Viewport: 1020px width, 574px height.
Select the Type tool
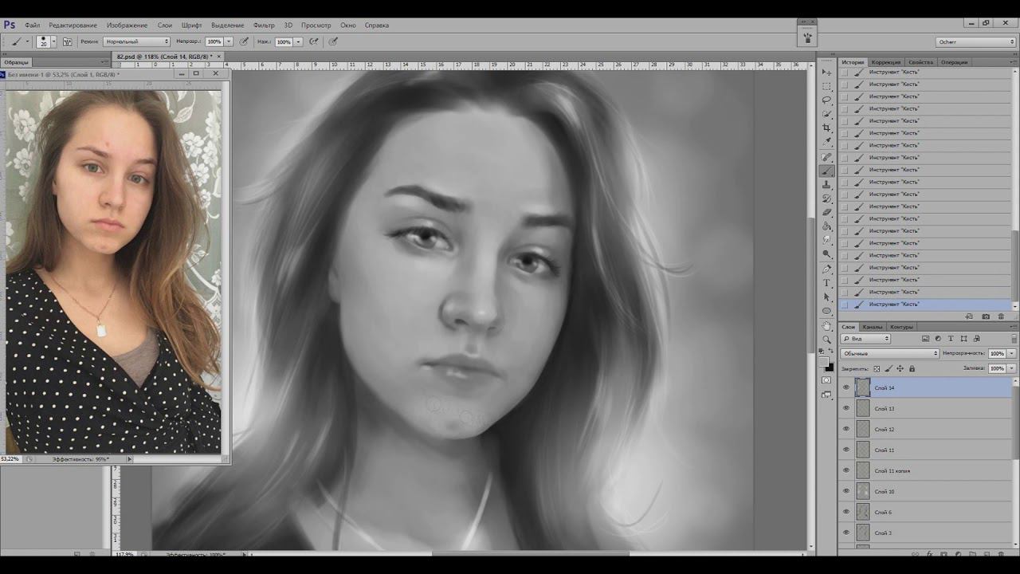click(826, 283)
